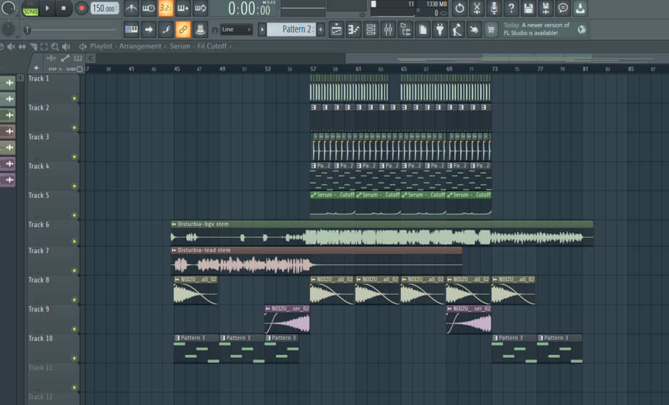Mute Track 2 using its green switch

click(75, 128)
